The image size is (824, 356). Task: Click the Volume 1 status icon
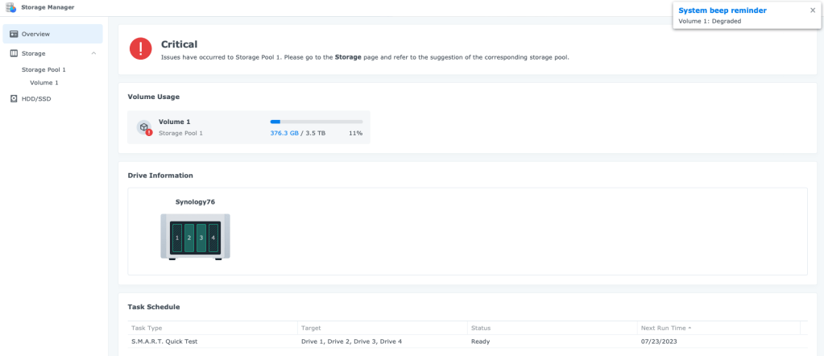[144, 127]
